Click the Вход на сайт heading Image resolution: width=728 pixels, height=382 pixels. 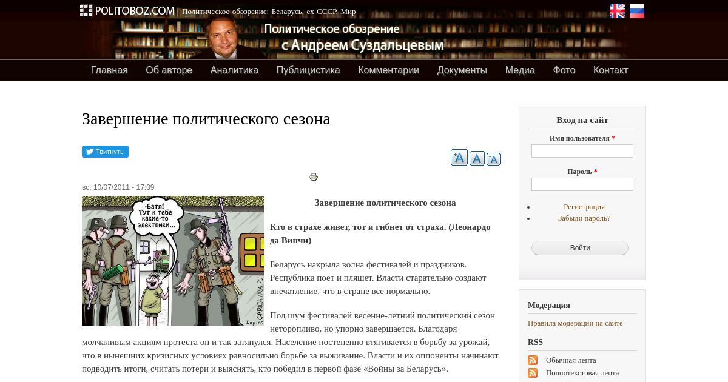[x=582, y=120]
